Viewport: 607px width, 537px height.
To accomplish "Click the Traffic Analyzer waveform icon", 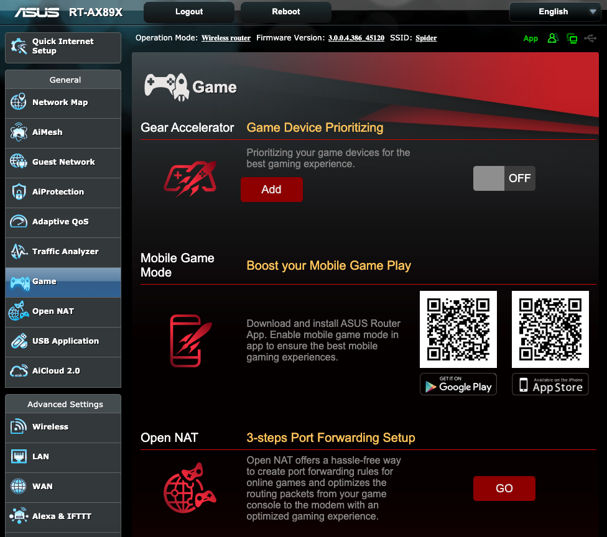I will pos(19,250).
